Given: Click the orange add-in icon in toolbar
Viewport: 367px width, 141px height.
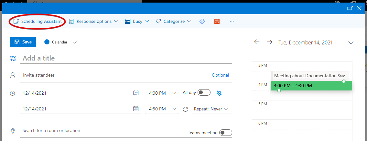Looking at the screenshot, I should click(217, 21).
